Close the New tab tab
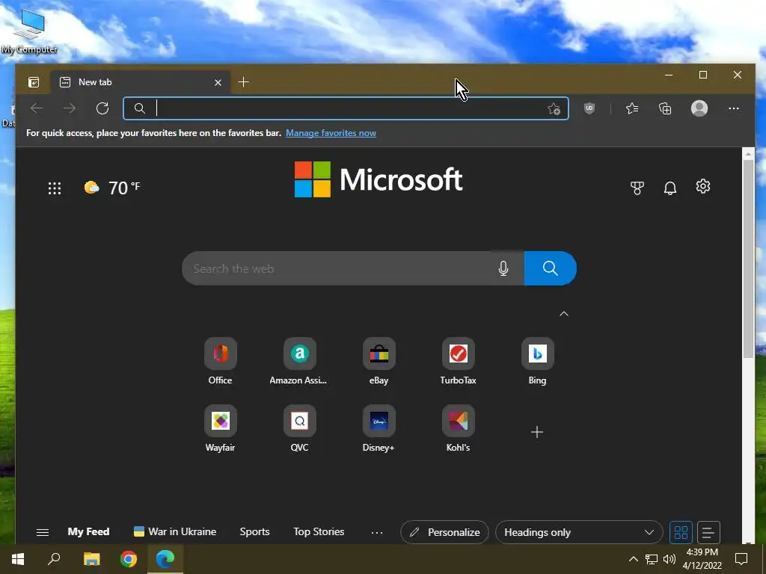766x574 pixels. (x=218, y=82)
